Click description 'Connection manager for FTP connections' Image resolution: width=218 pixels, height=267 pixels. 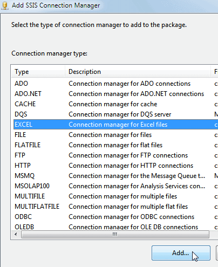(x=128, y=155)
